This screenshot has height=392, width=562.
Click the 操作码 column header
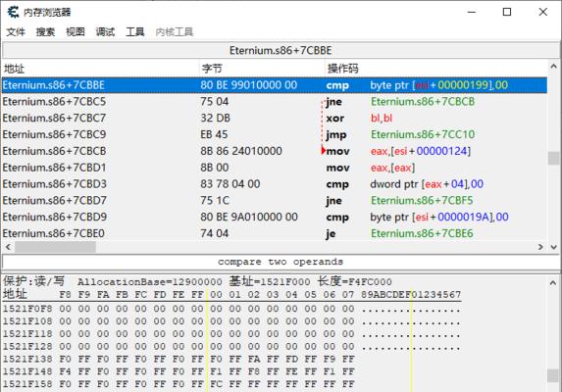pos(436,69)
